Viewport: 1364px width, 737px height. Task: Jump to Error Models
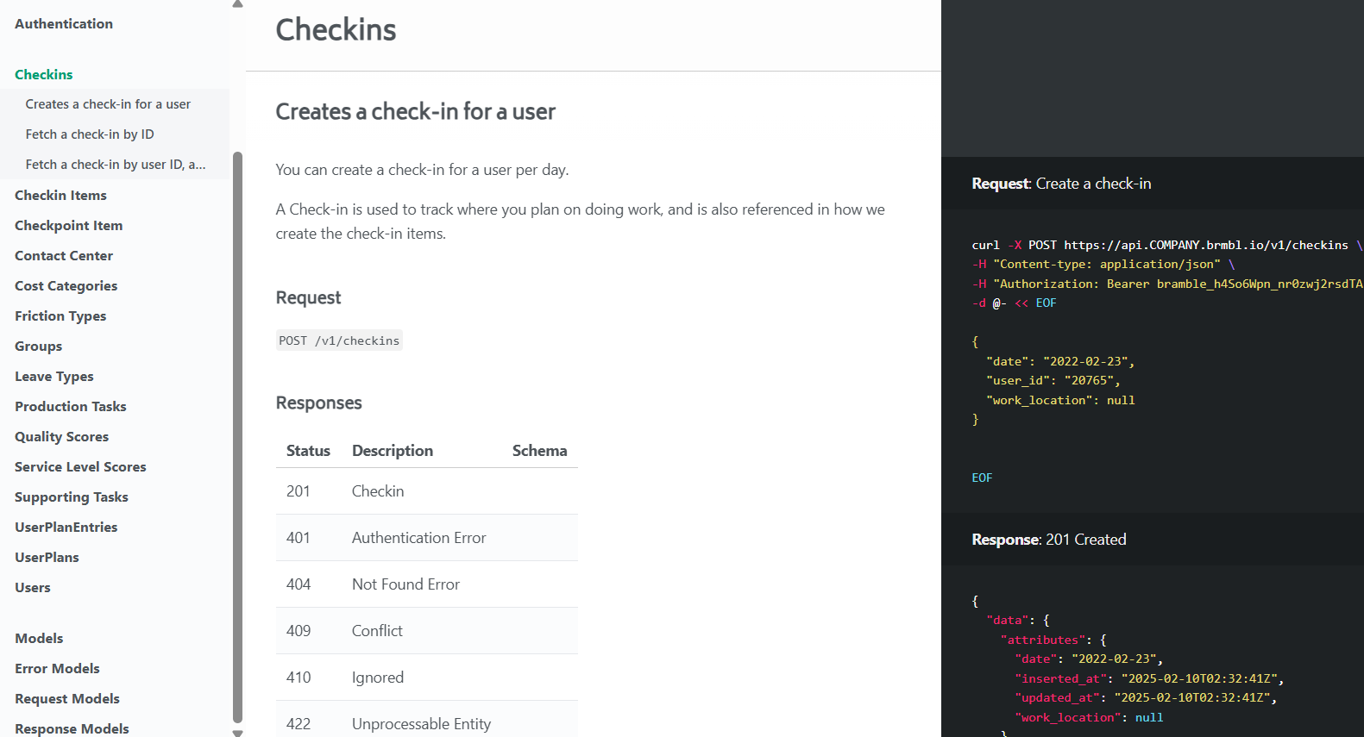pyautogui.click(x=57, y=669)
